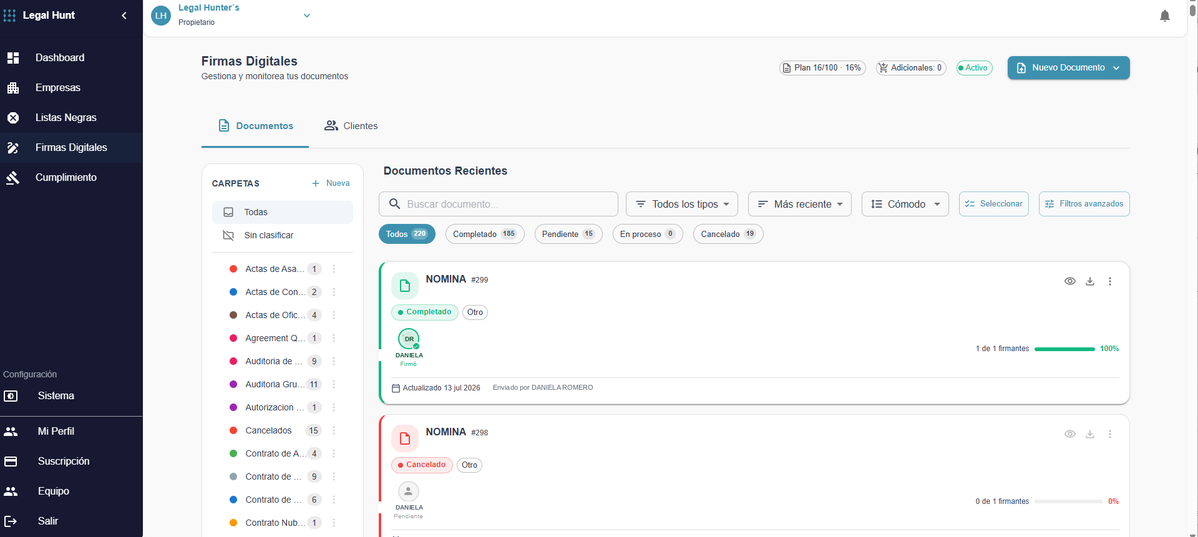Click the Adicionales cart chip

(911, 67)
